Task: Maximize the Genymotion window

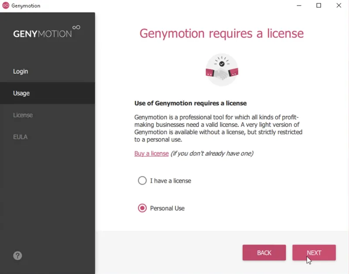Action: pyautogui.click(x=319, y=6)
